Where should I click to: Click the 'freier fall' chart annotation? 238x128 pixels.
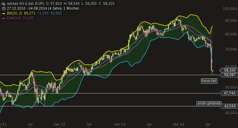tap(209, 81)
